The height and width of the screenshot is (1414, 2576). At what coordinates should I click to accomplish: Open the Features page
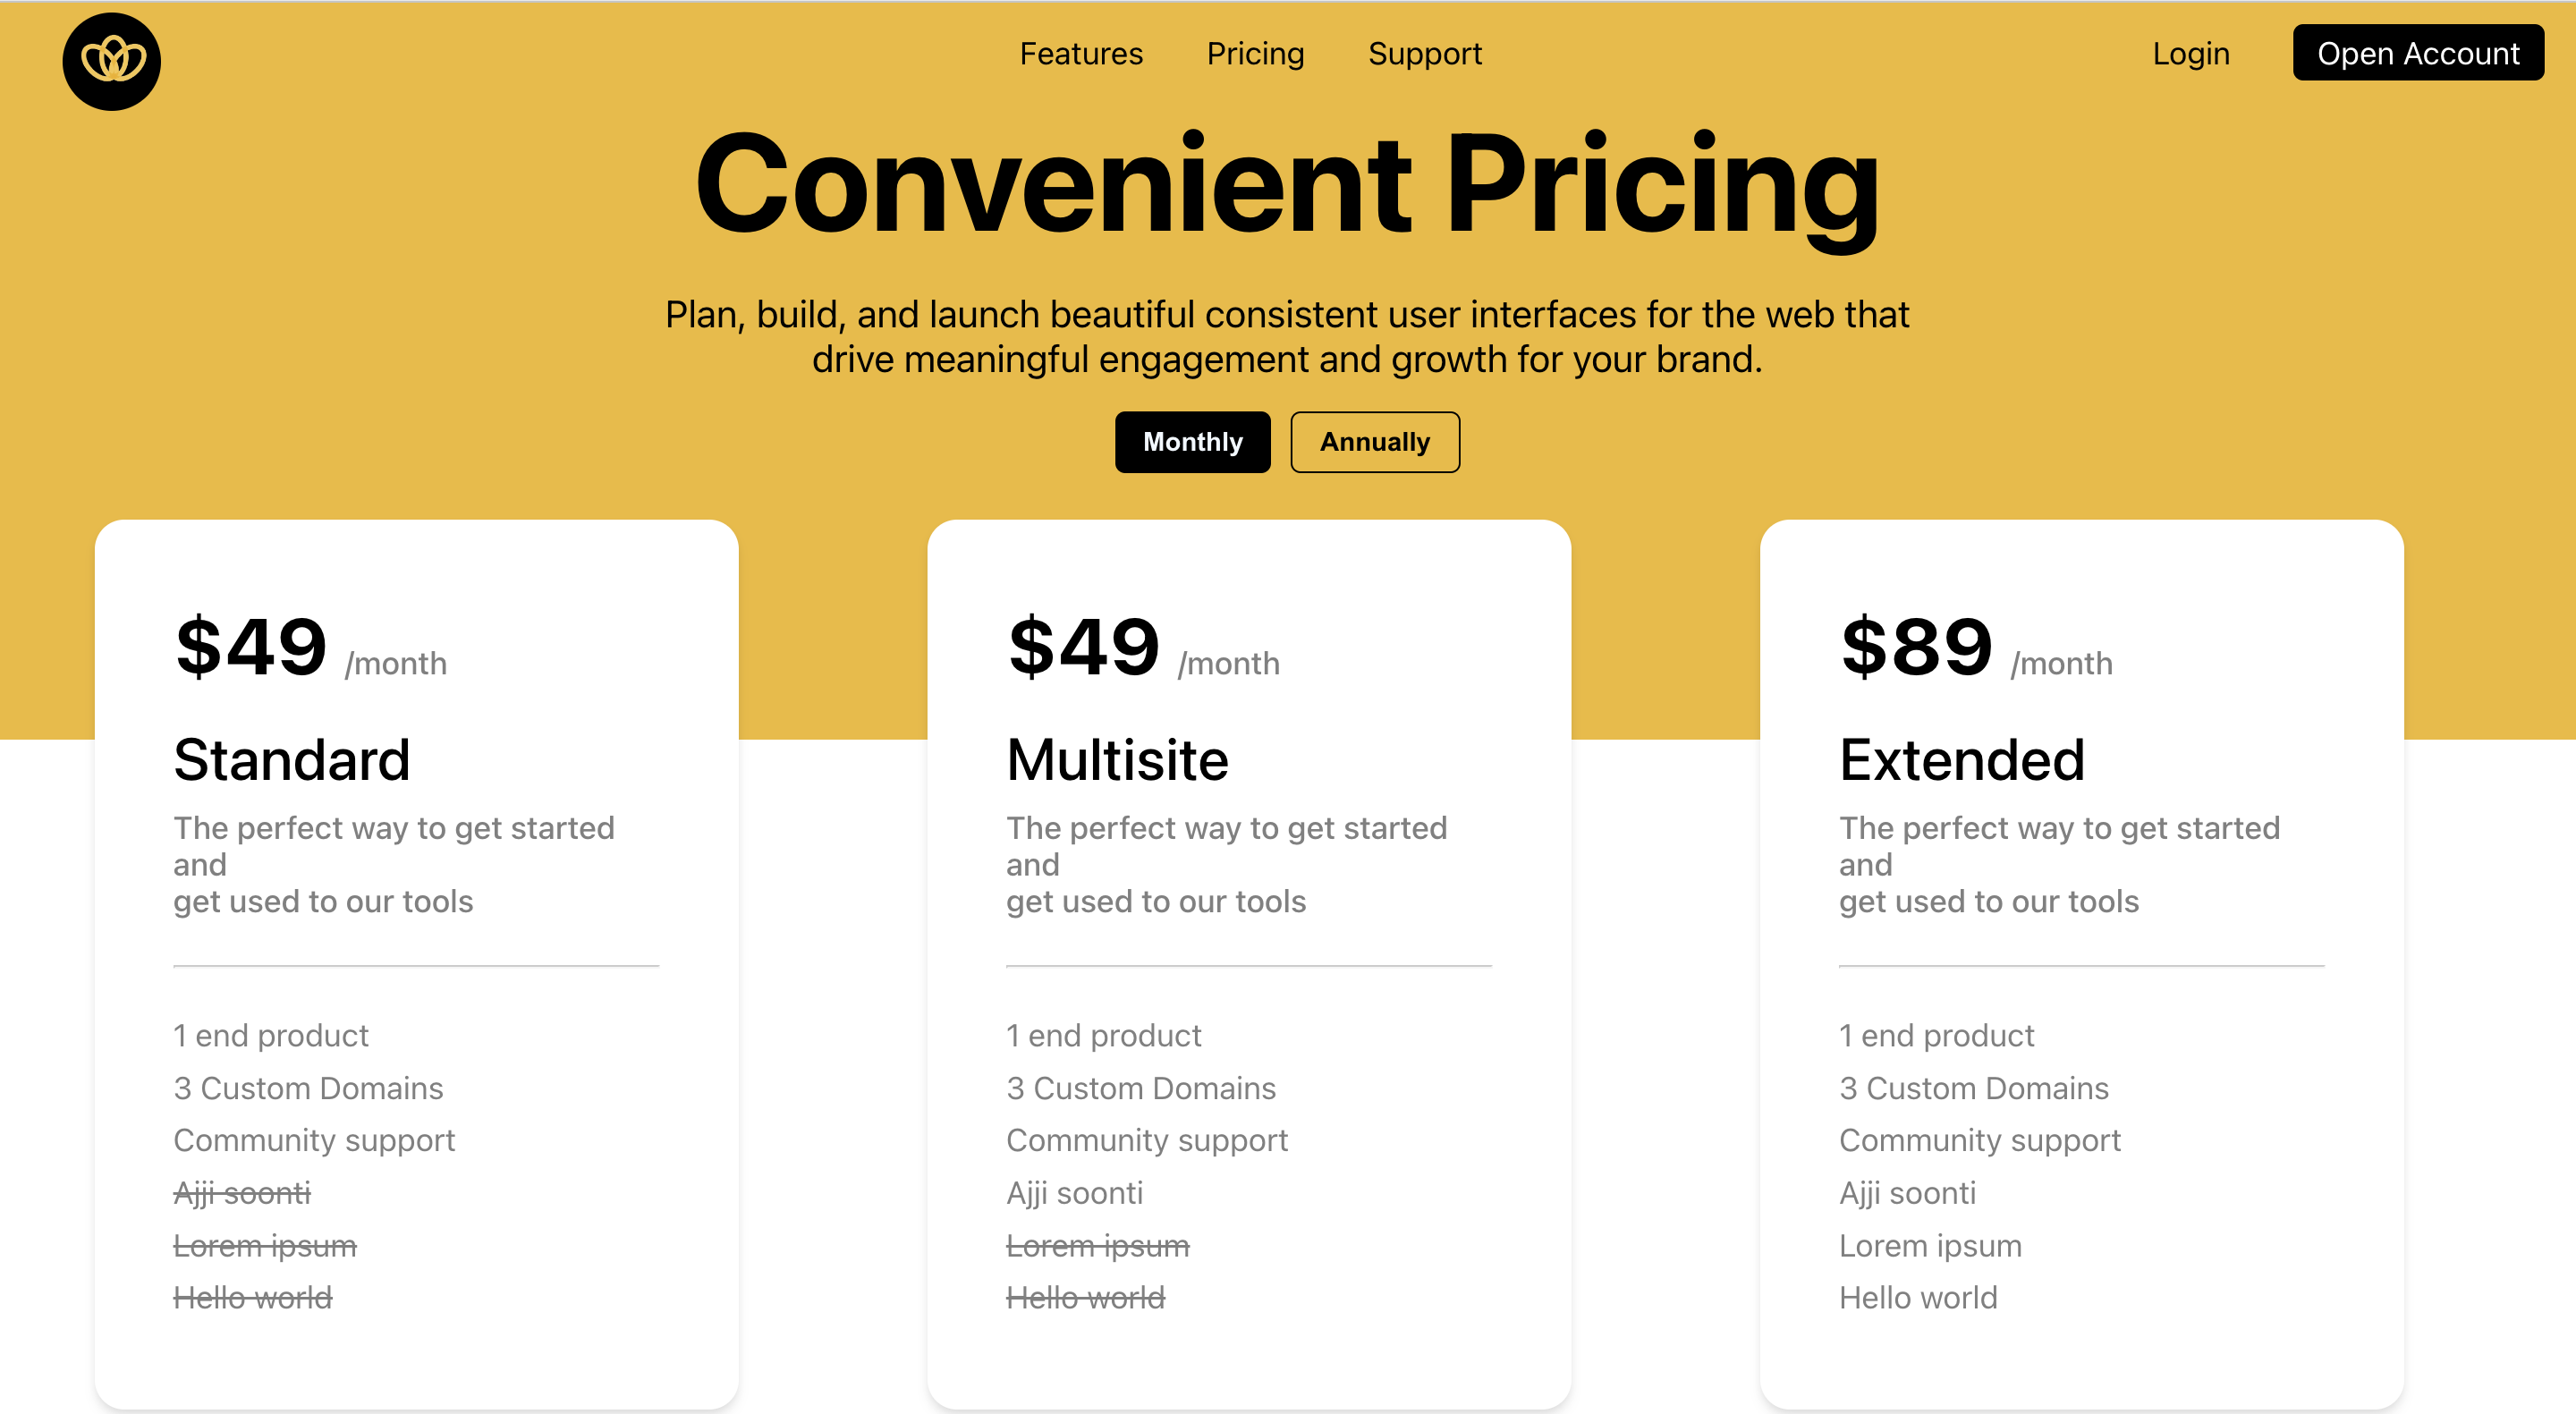pos(1081,54)
